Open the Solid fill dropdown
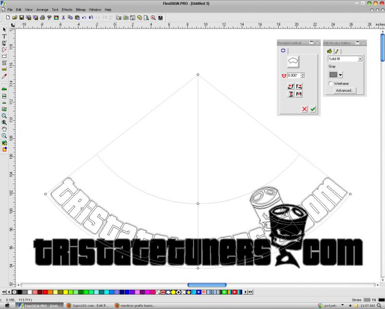The width and height of the screenshot is (385, 309). pyautogui.click(x=345, y=59)
